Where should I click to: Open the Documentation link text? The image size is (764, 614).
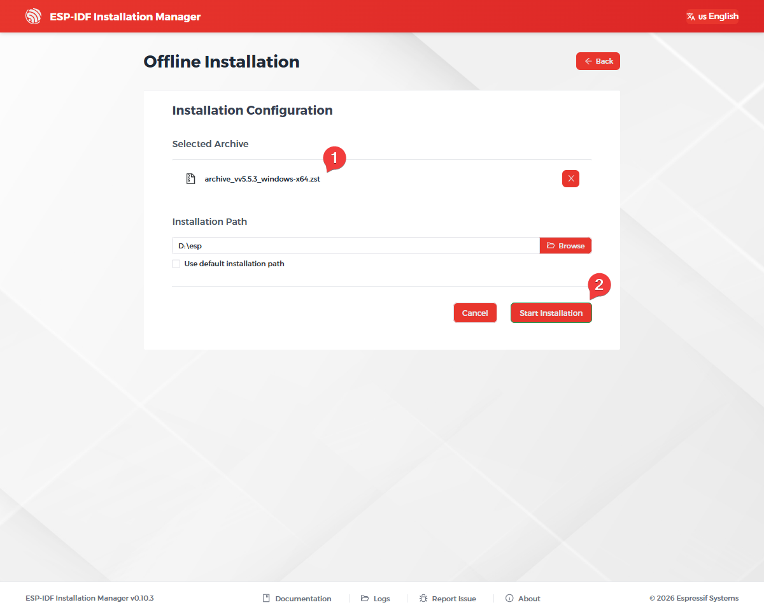[303, 599]
